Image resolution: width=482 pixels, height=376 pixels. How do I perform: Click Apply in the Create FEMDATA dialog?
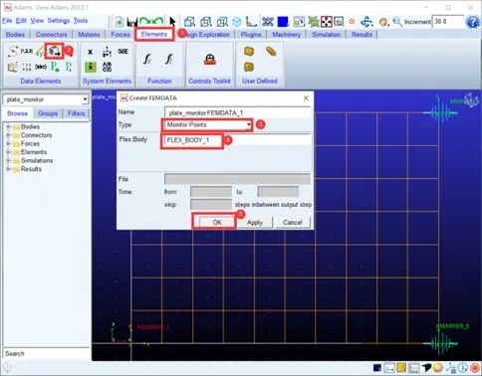click(x=255, y=223)
